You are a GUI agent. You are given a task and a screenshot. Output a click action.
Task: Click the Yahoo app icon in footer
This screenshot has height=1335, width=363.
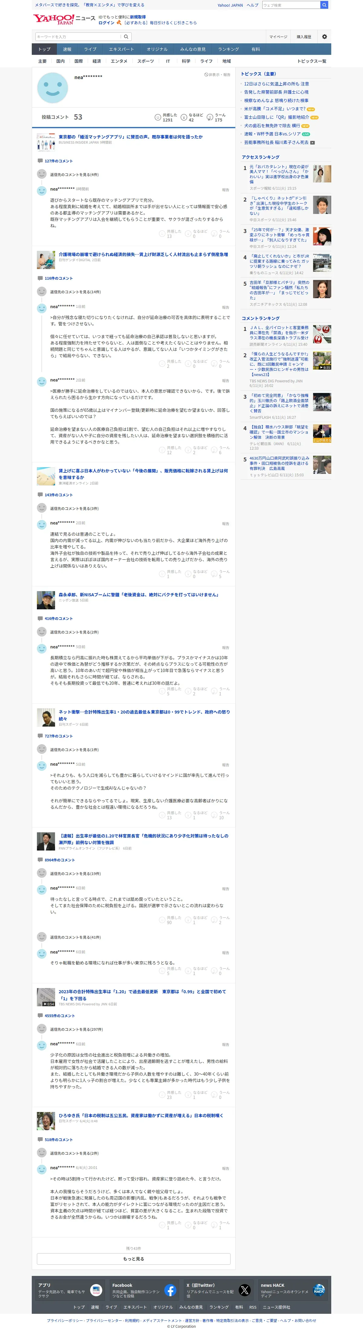[x=96, y=1290]
